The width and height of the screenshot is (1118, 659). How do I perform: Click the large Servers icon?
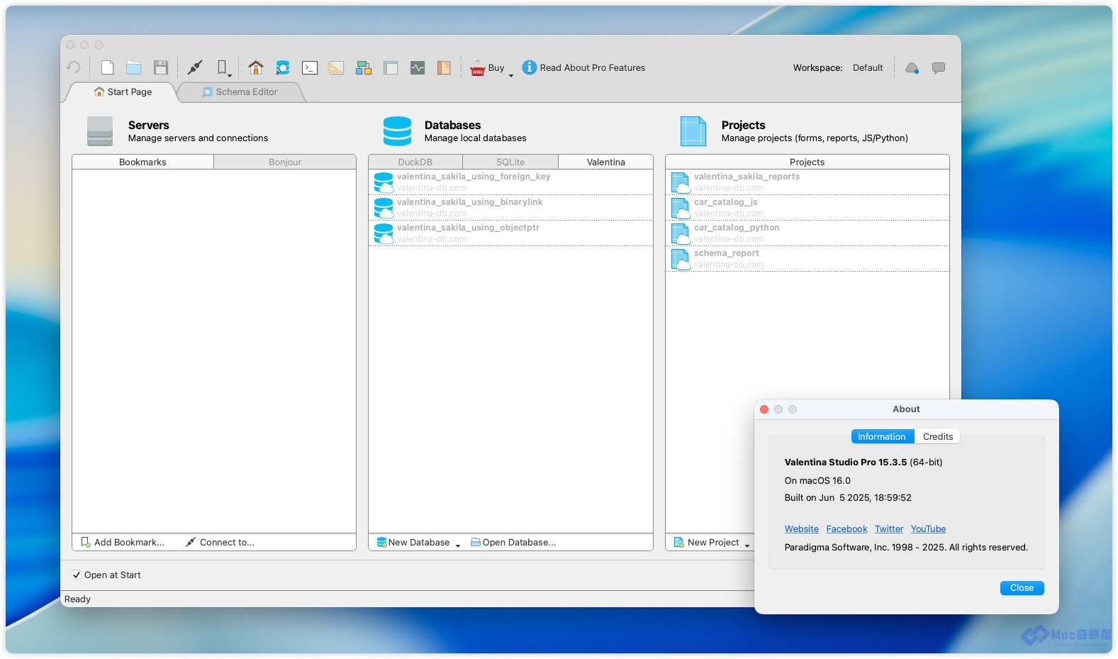tap(100, 131)
